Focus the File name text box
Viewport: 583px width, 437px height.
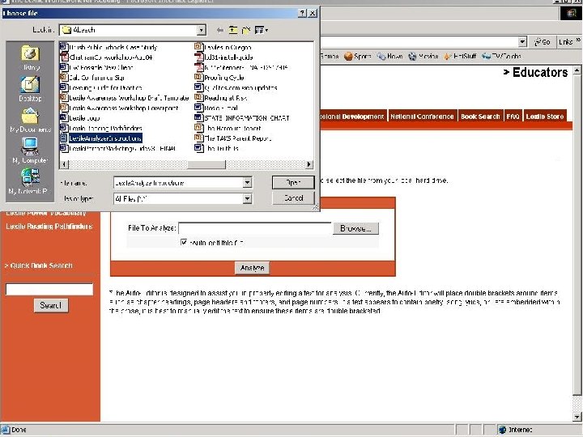pos(178,182)
